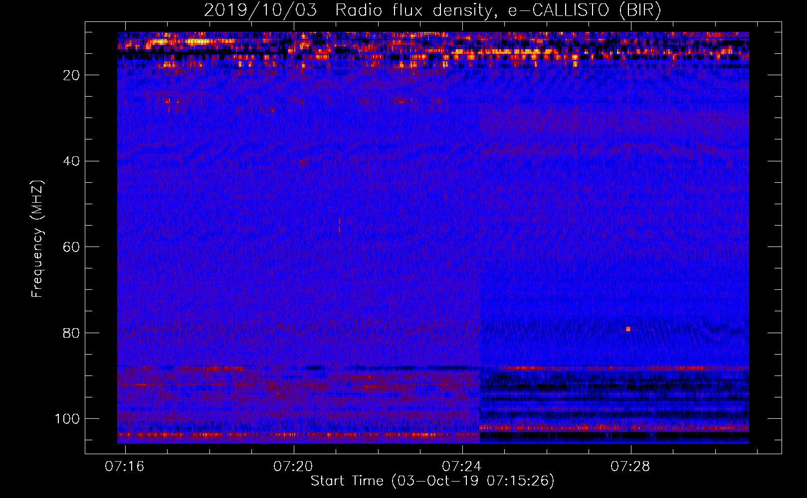
Task: Click the 100 MHz frequency tick label
Action: (67, 419)
